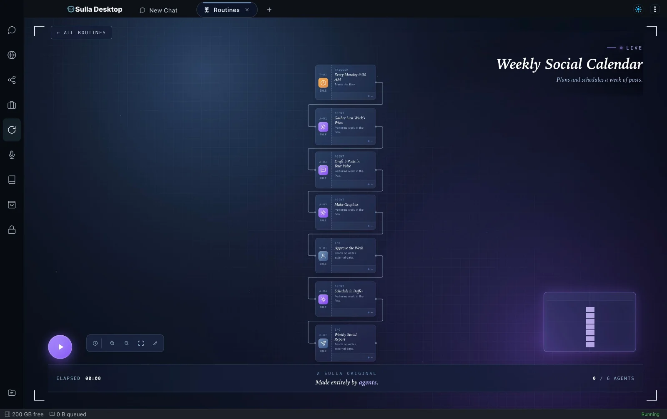Click the archive box sidebar icon
Image resolution: width=667 pixels, height=419 pixels.
pos(12,205)
